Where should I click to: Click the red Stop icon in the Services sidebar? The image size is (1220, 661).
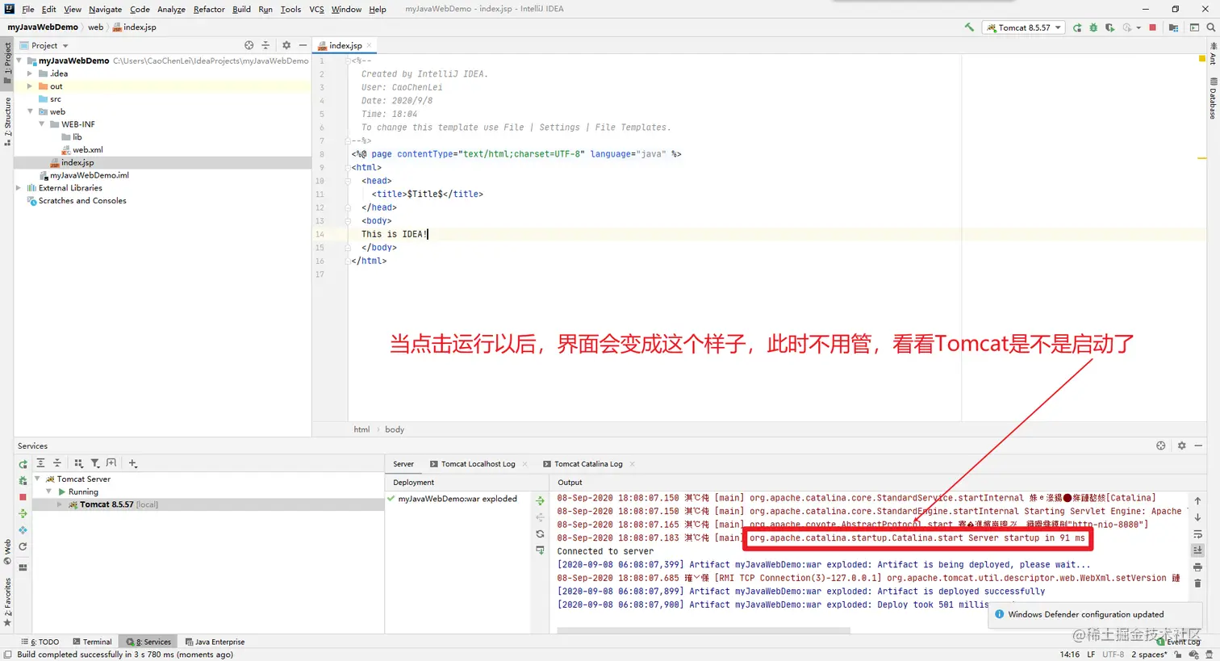click(23, 497)
